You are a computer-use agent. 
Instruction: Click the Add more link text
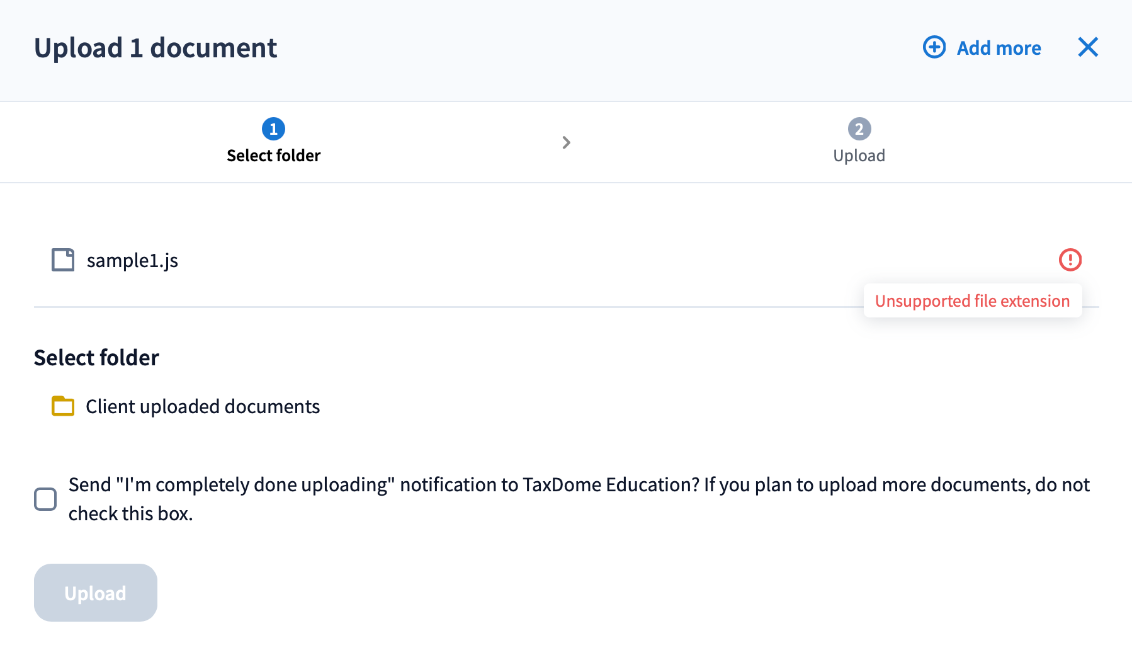pyautogui.click(x=999, y=48)
